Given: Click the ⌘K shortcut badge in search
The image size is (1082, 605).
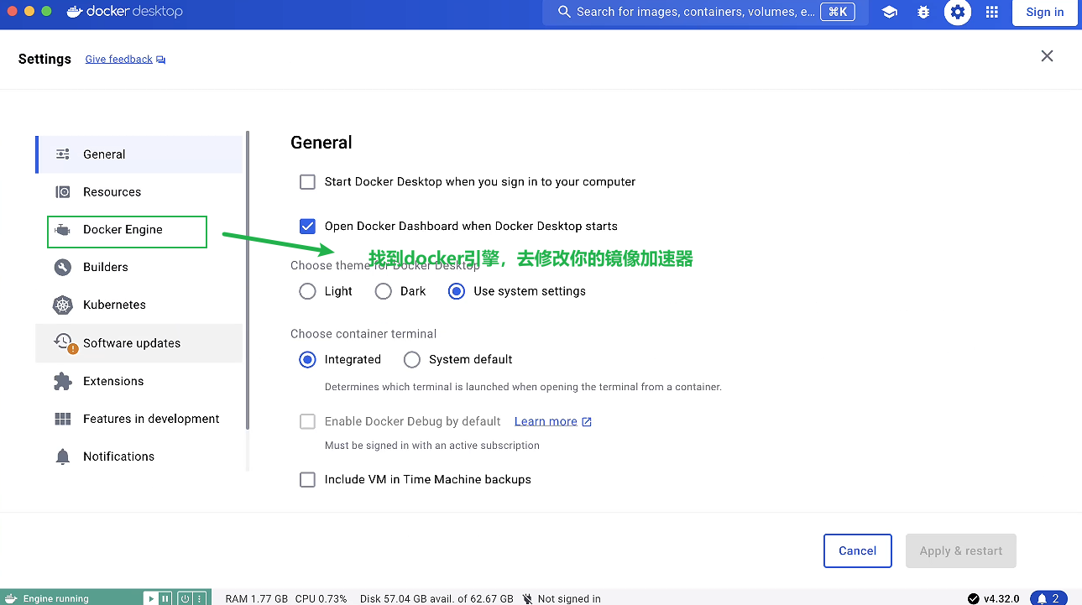Looking at the screenshot, I should (838, 12).
